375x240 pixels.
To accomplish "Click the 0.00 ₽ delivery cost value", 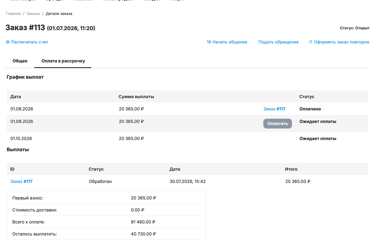I will 137,210.
